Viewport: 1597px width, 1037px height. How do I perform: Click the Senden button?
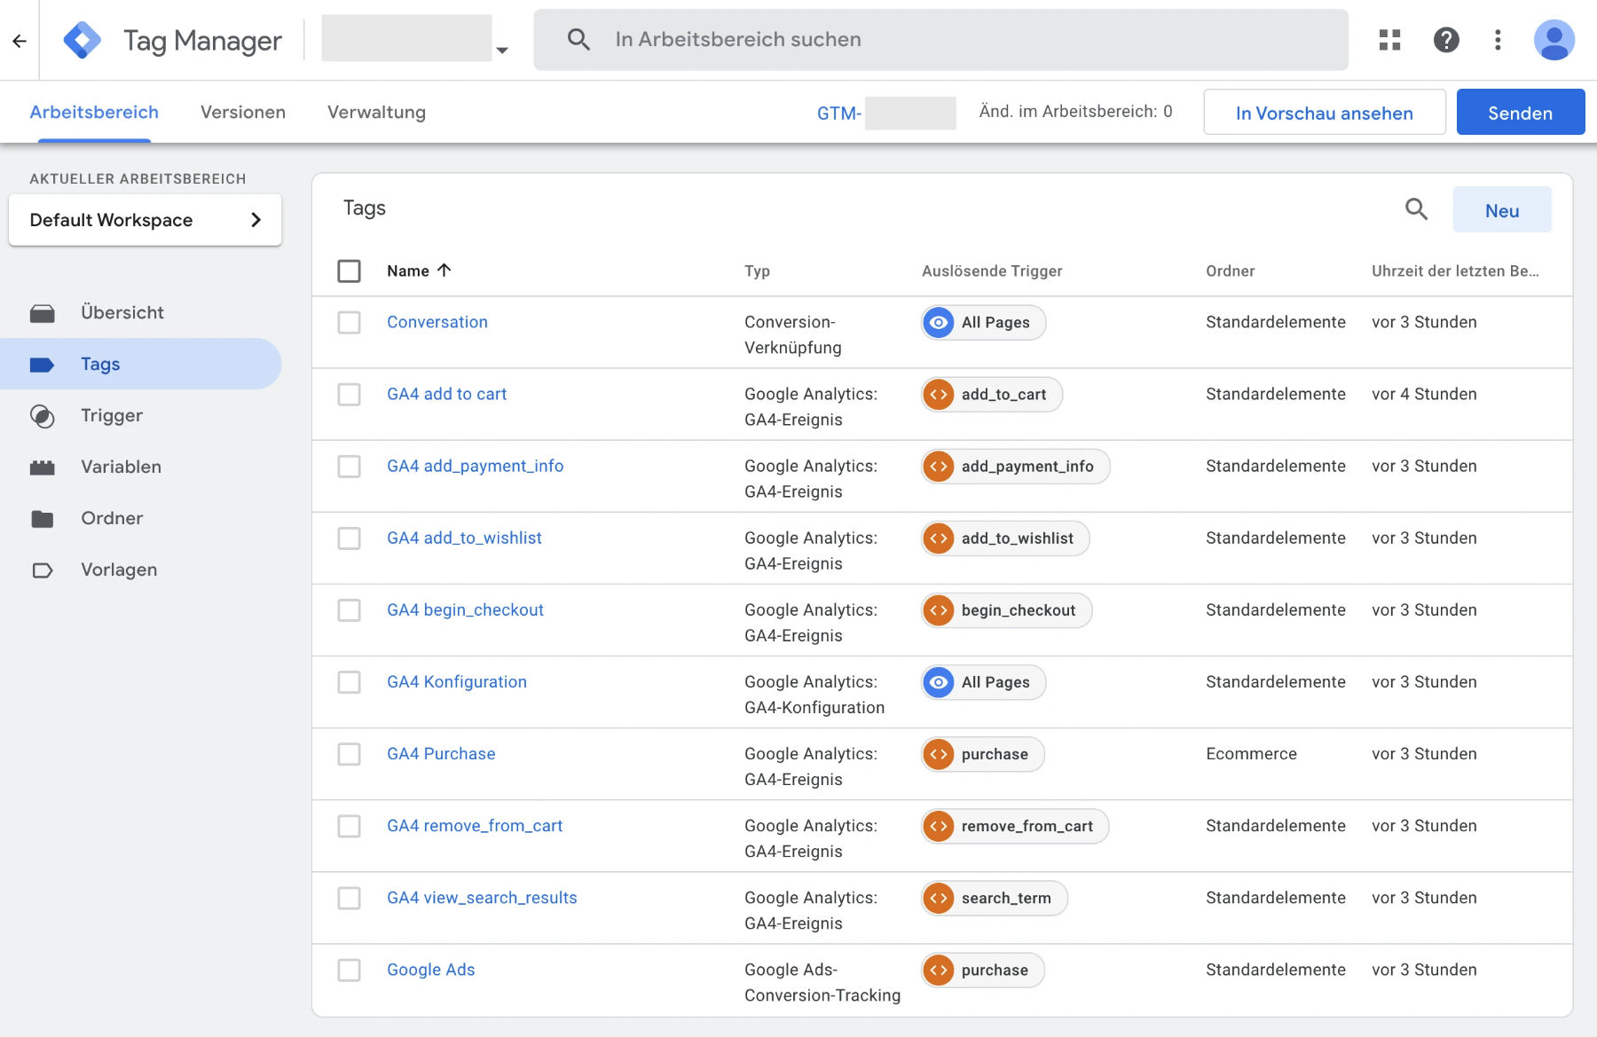click(x=1520, y=113)
